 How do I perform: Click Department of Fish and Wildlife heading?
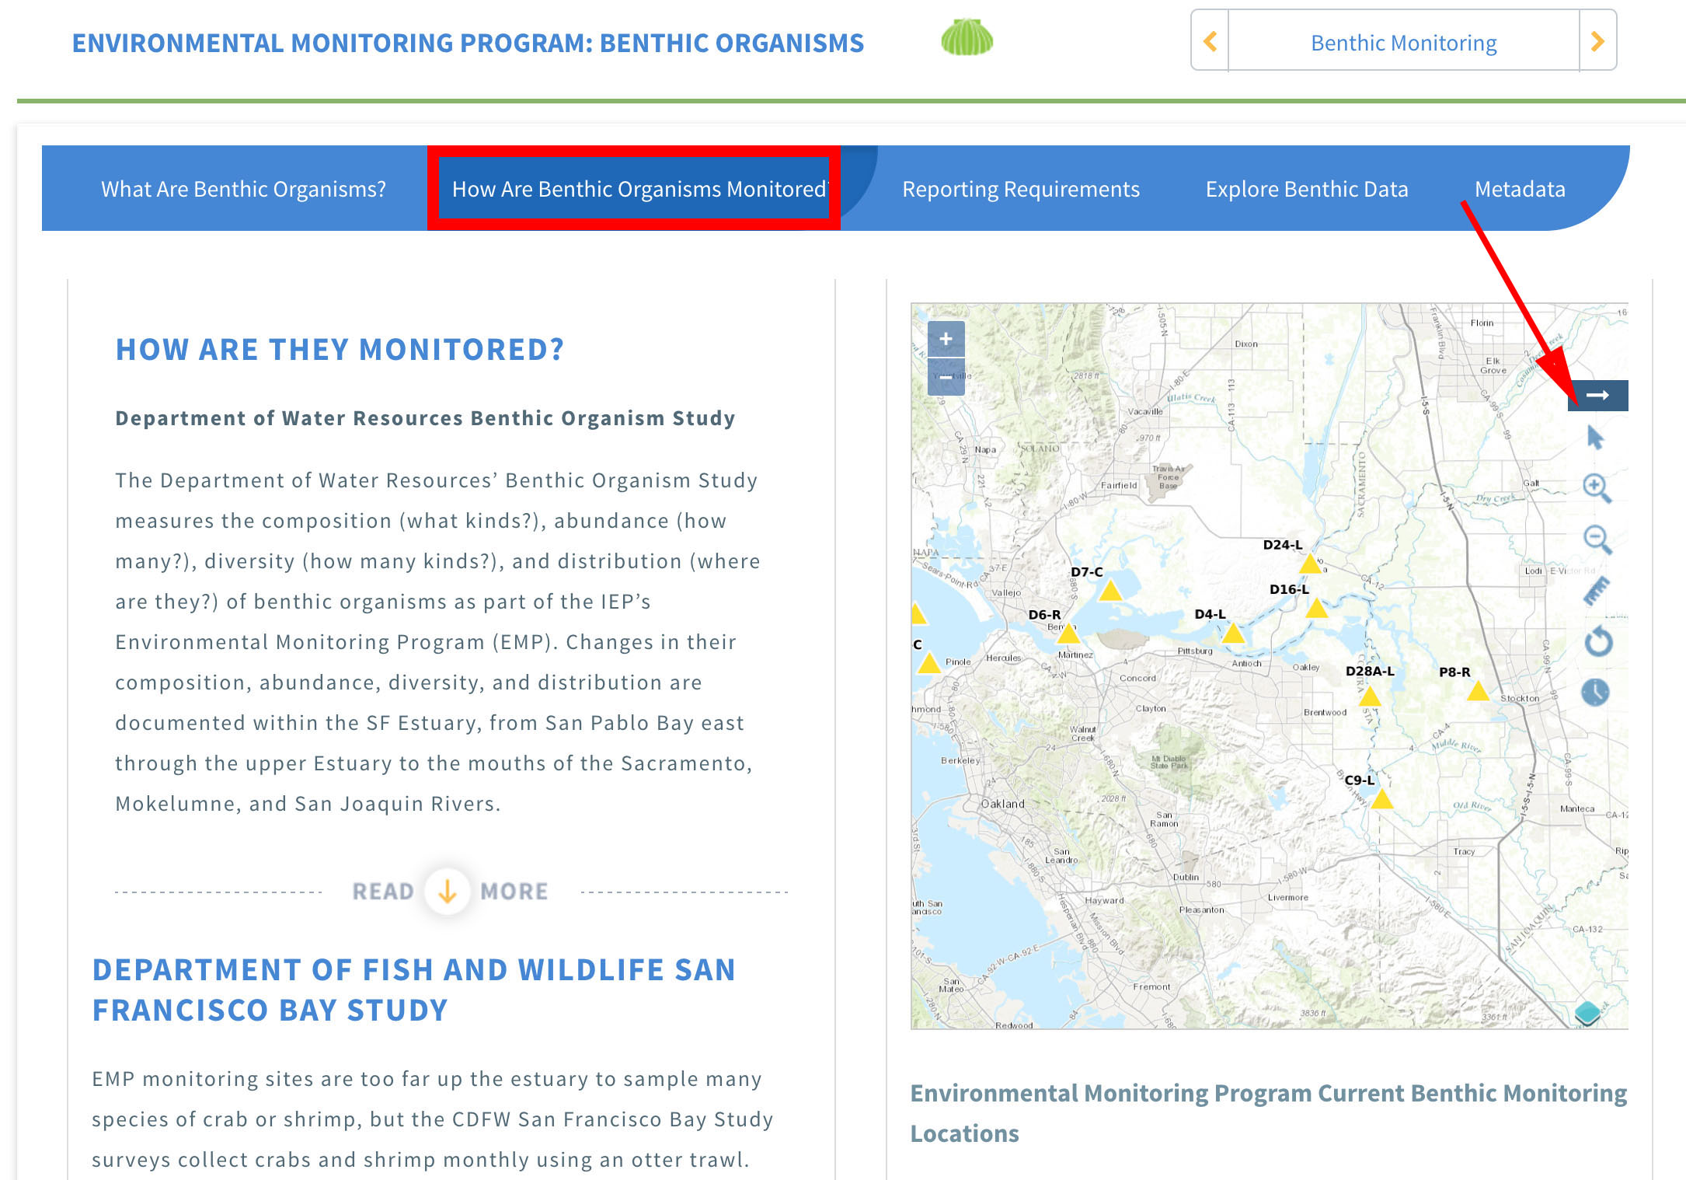click(x=413, y=990)
